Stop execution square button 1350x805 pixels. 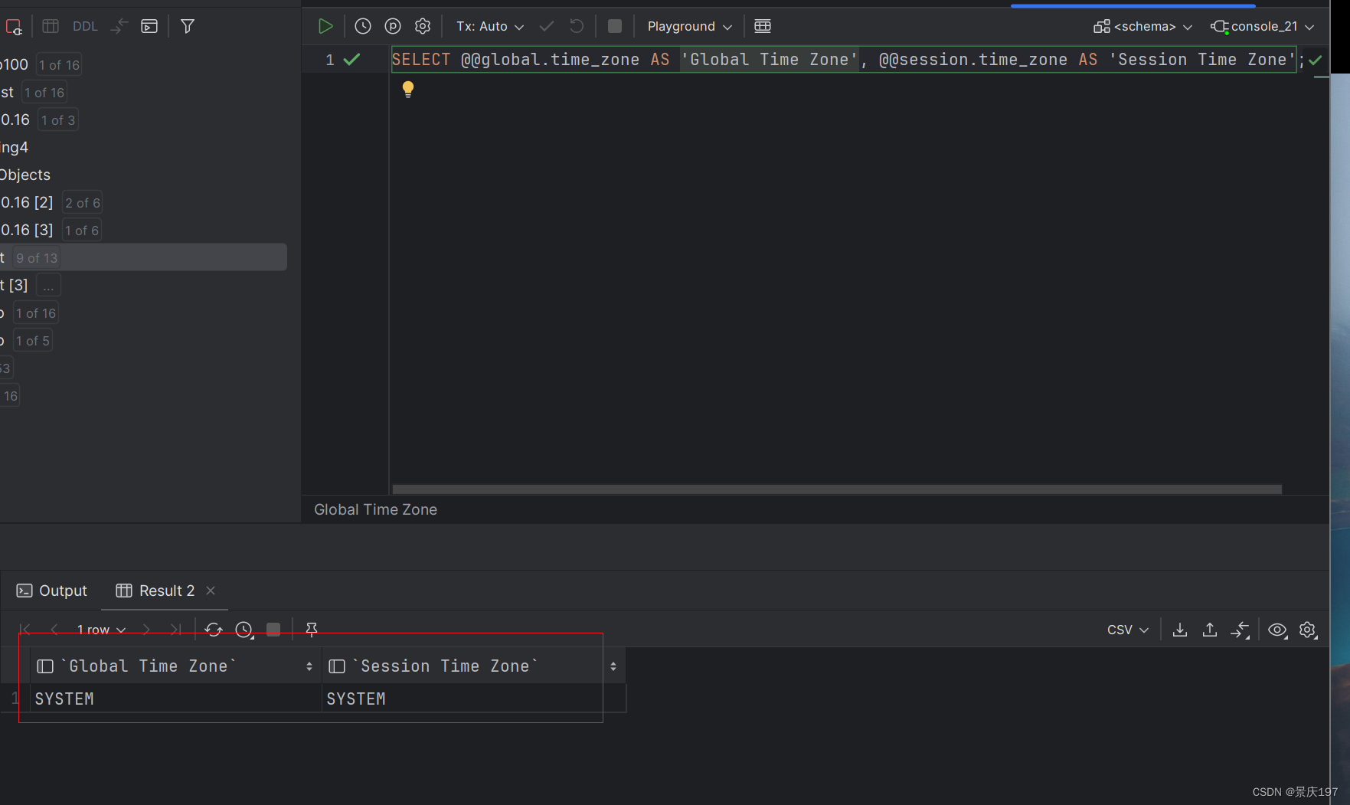(x=615, y=26)
